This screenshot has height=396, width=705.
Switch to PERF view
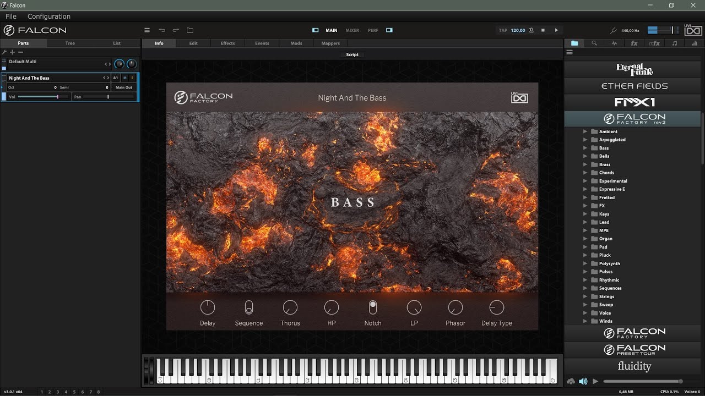(x=373, y=30)
